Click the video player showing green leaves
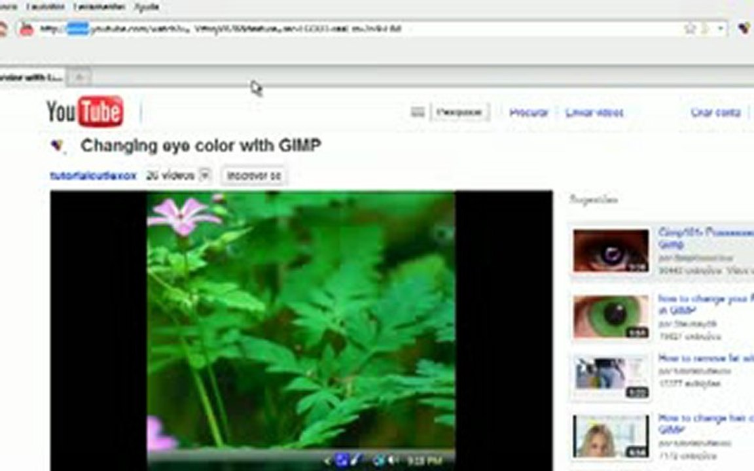Viewport: 754px width, 471px height. pos(301,330)
